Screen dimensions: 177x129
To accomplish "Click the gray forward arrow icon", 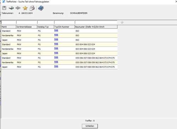I will [18, 8].
